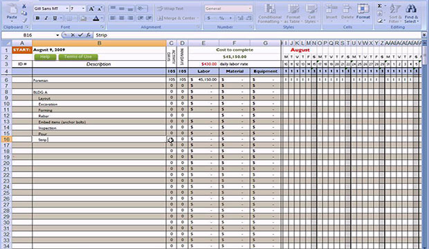Image resolution: width=429 pixels, height=249 pixels.
Task: Select column B header
Action: [x=99, y=43]
